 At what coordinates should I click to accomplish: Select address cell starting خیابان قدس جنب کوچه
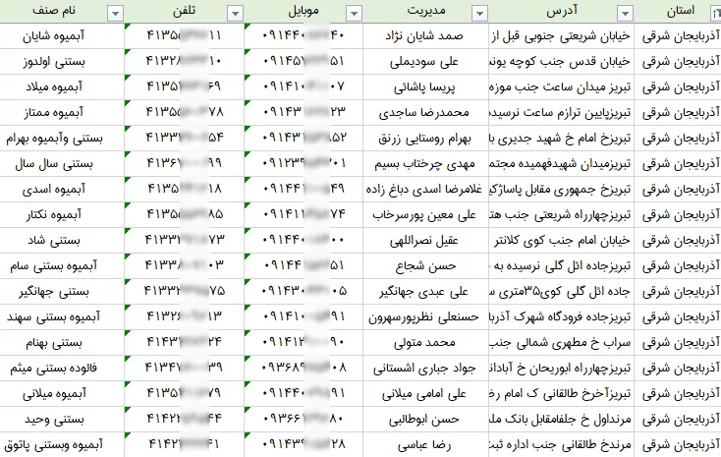pos(562,61)
